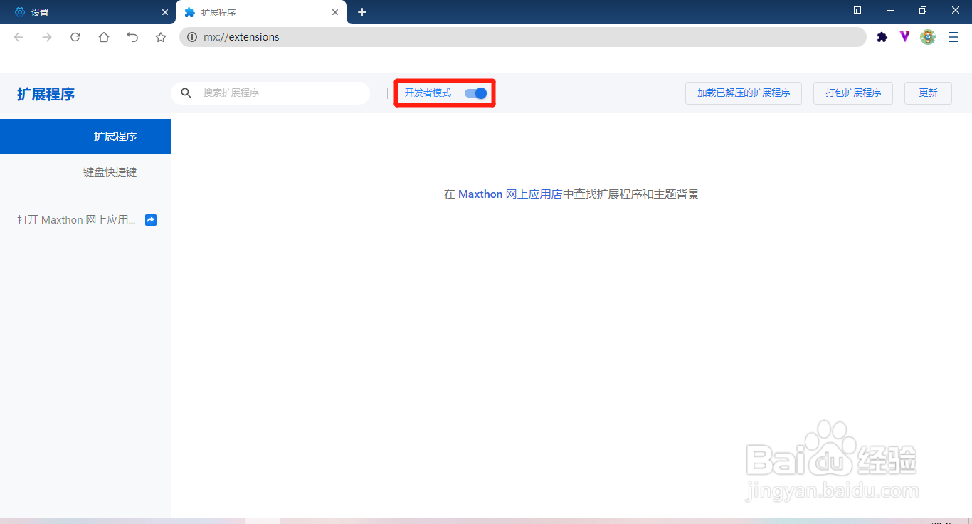This screenshot has width=972, height=524.
Task: Go back using the back arrow
Action: point(19,37)
